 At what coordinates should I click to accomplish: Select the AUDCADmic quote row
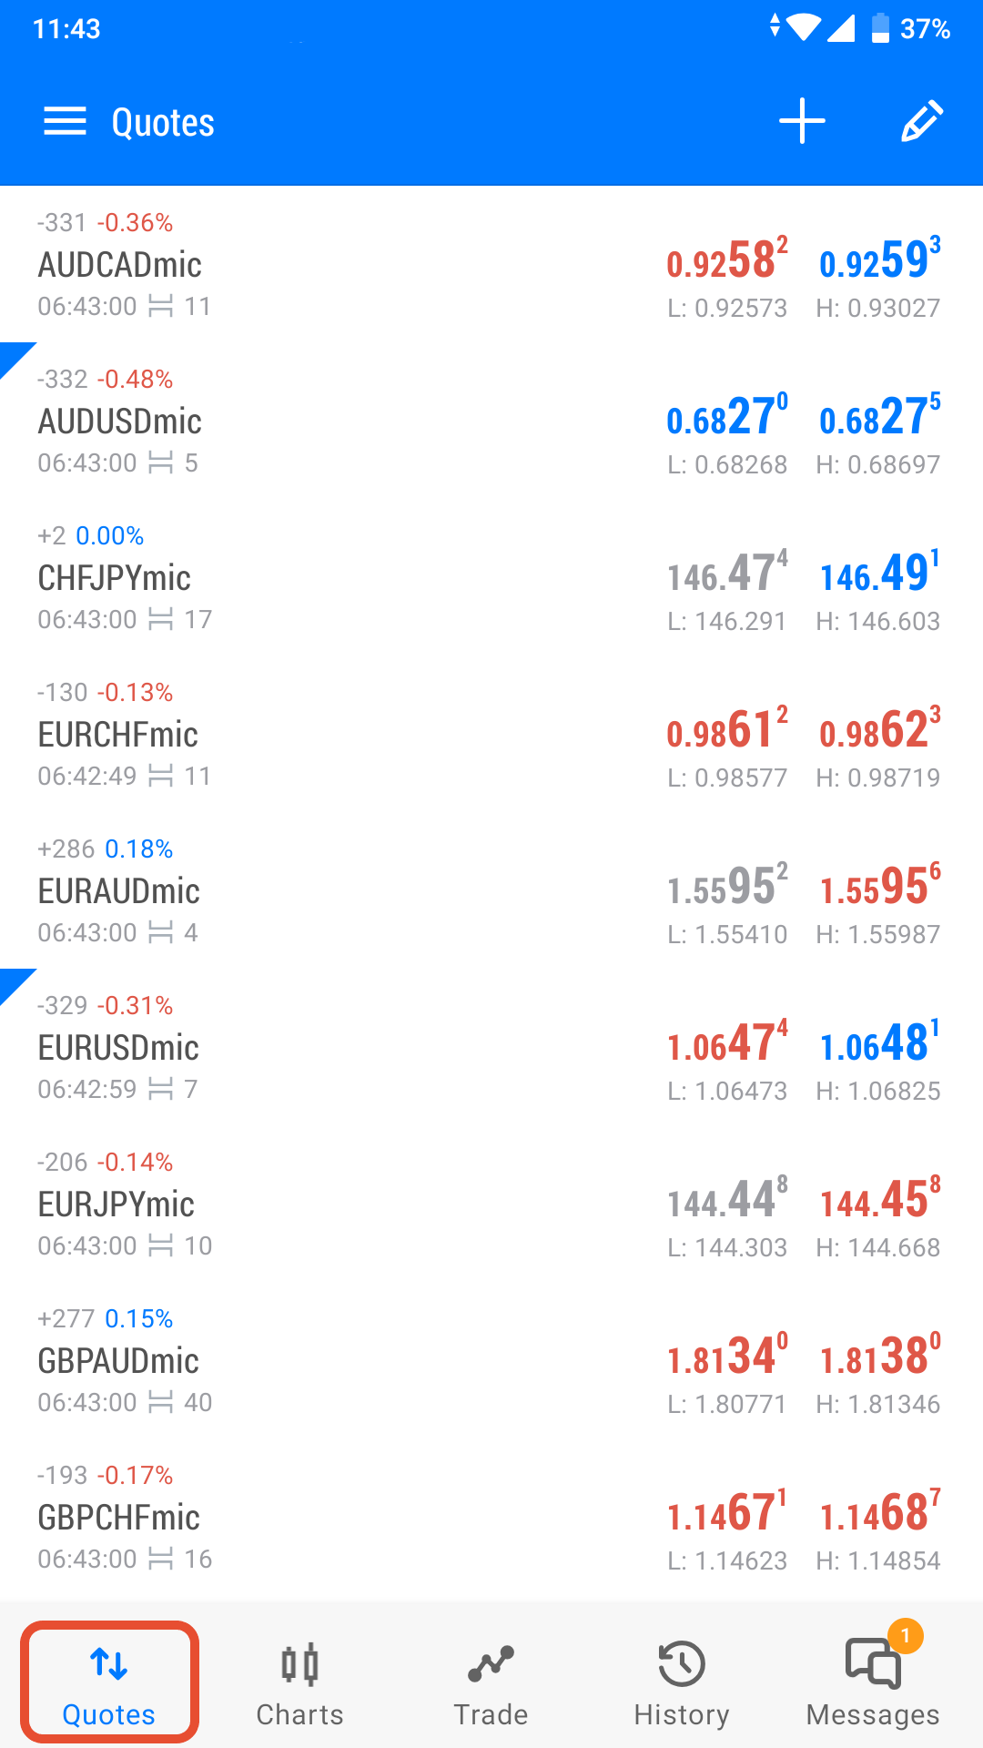pyautogui.click(x=491, y=264)
